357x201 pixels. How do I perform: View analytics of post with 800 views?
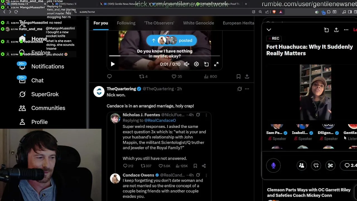210,76
